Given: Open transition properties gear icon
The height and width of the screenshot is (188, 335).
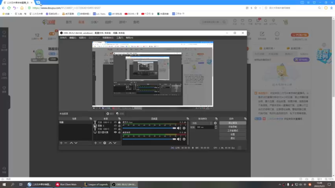Looking at the screenshot, I should 215,123.
